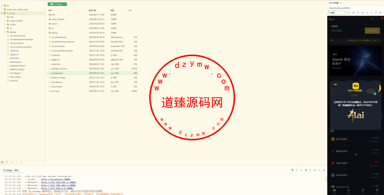Open the http://192.168.181.1:3000/ link
Image resolution: width=384 pixels, height=195 pixels.
point(58,182)
